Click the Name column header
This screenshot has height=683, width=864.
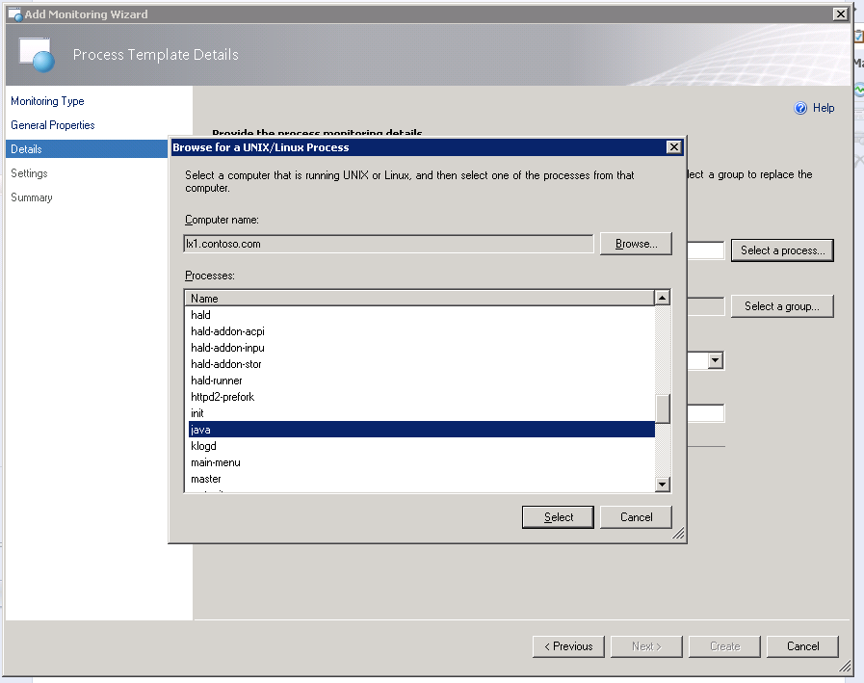[420, 299]
